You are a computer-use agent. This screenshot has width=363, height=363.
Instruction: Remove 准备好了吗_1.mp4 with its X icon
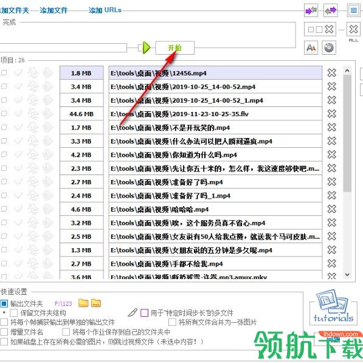332,196
